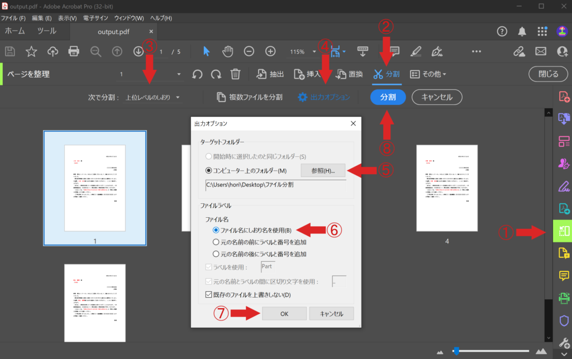Activate the highlighter pen icon
The width and height of the screenshot is (572, 359).
pyautogui.click(x=416, y=51)
